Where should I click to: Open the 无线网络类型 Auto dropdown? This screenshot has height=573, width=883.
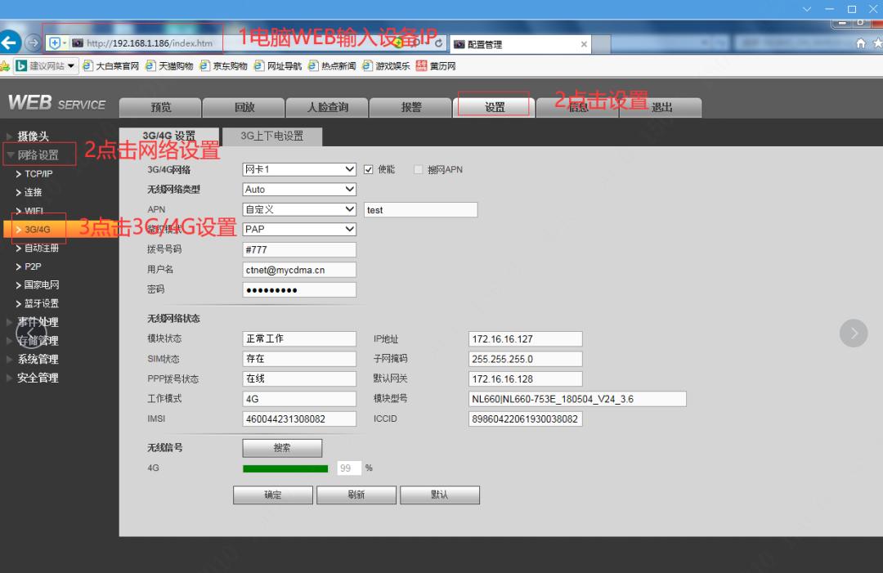[299, 189]
